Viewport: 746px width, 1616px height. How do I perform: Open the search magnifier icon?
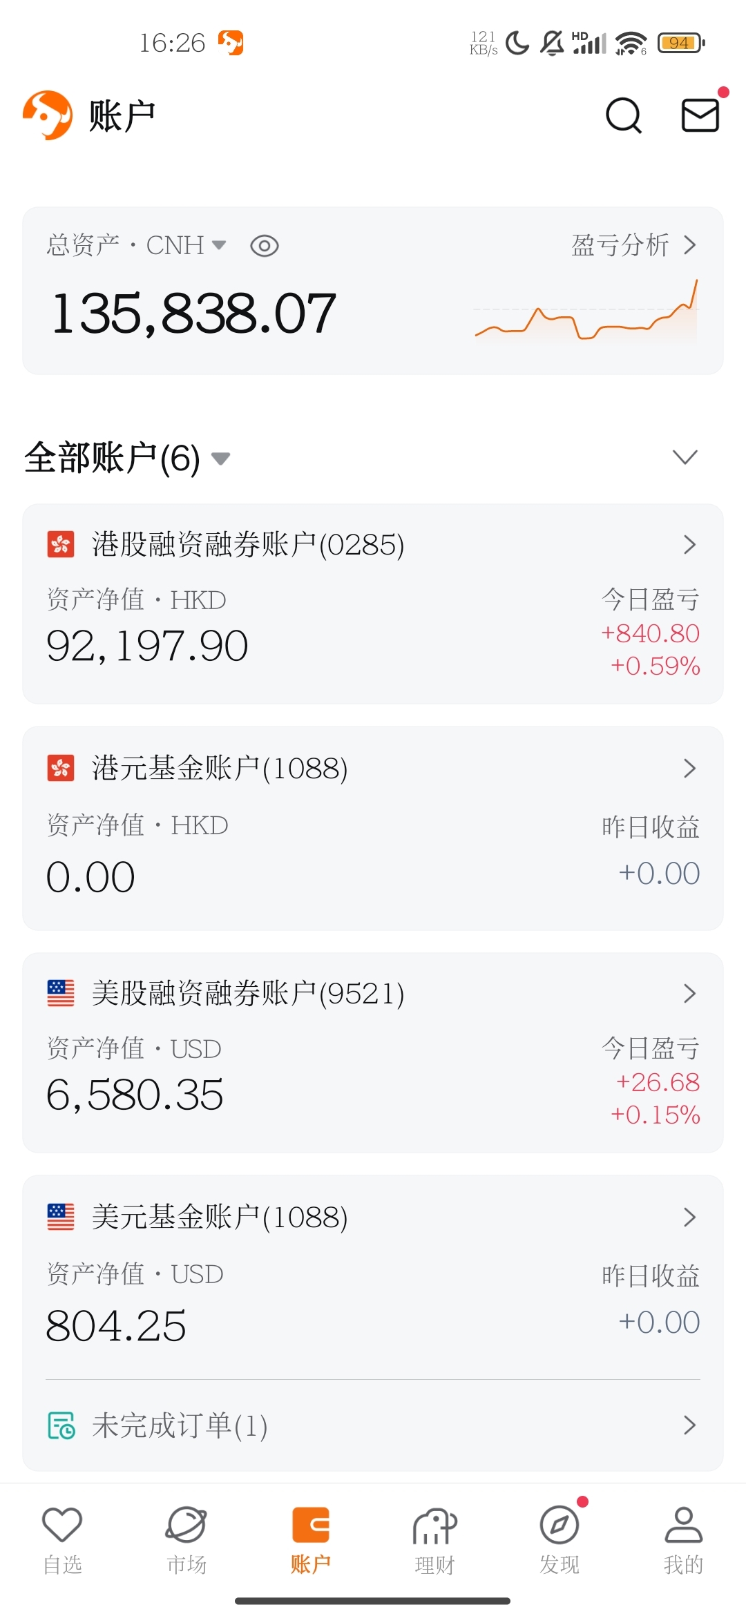pyautogui.click(x=624, y=115)
